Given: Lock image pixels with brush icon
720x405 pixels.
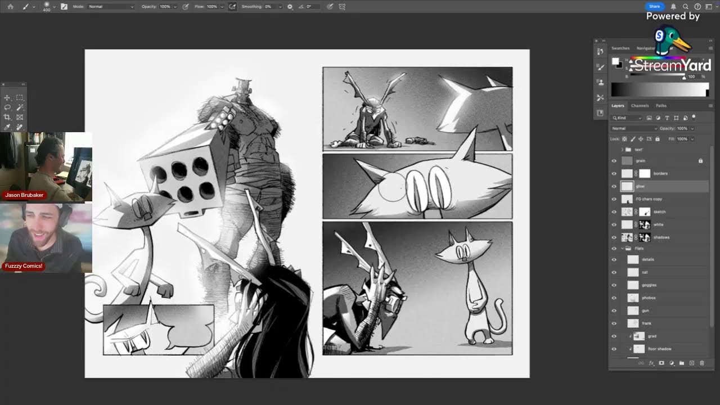Looking at the screenshot, I should pyautogui.click(x=633, y=139).
